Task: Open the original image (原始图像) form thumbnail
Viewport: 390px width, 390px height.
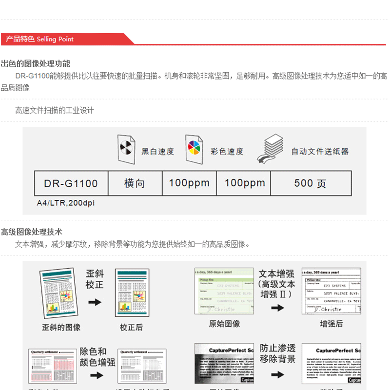Action: click(224, 291)
